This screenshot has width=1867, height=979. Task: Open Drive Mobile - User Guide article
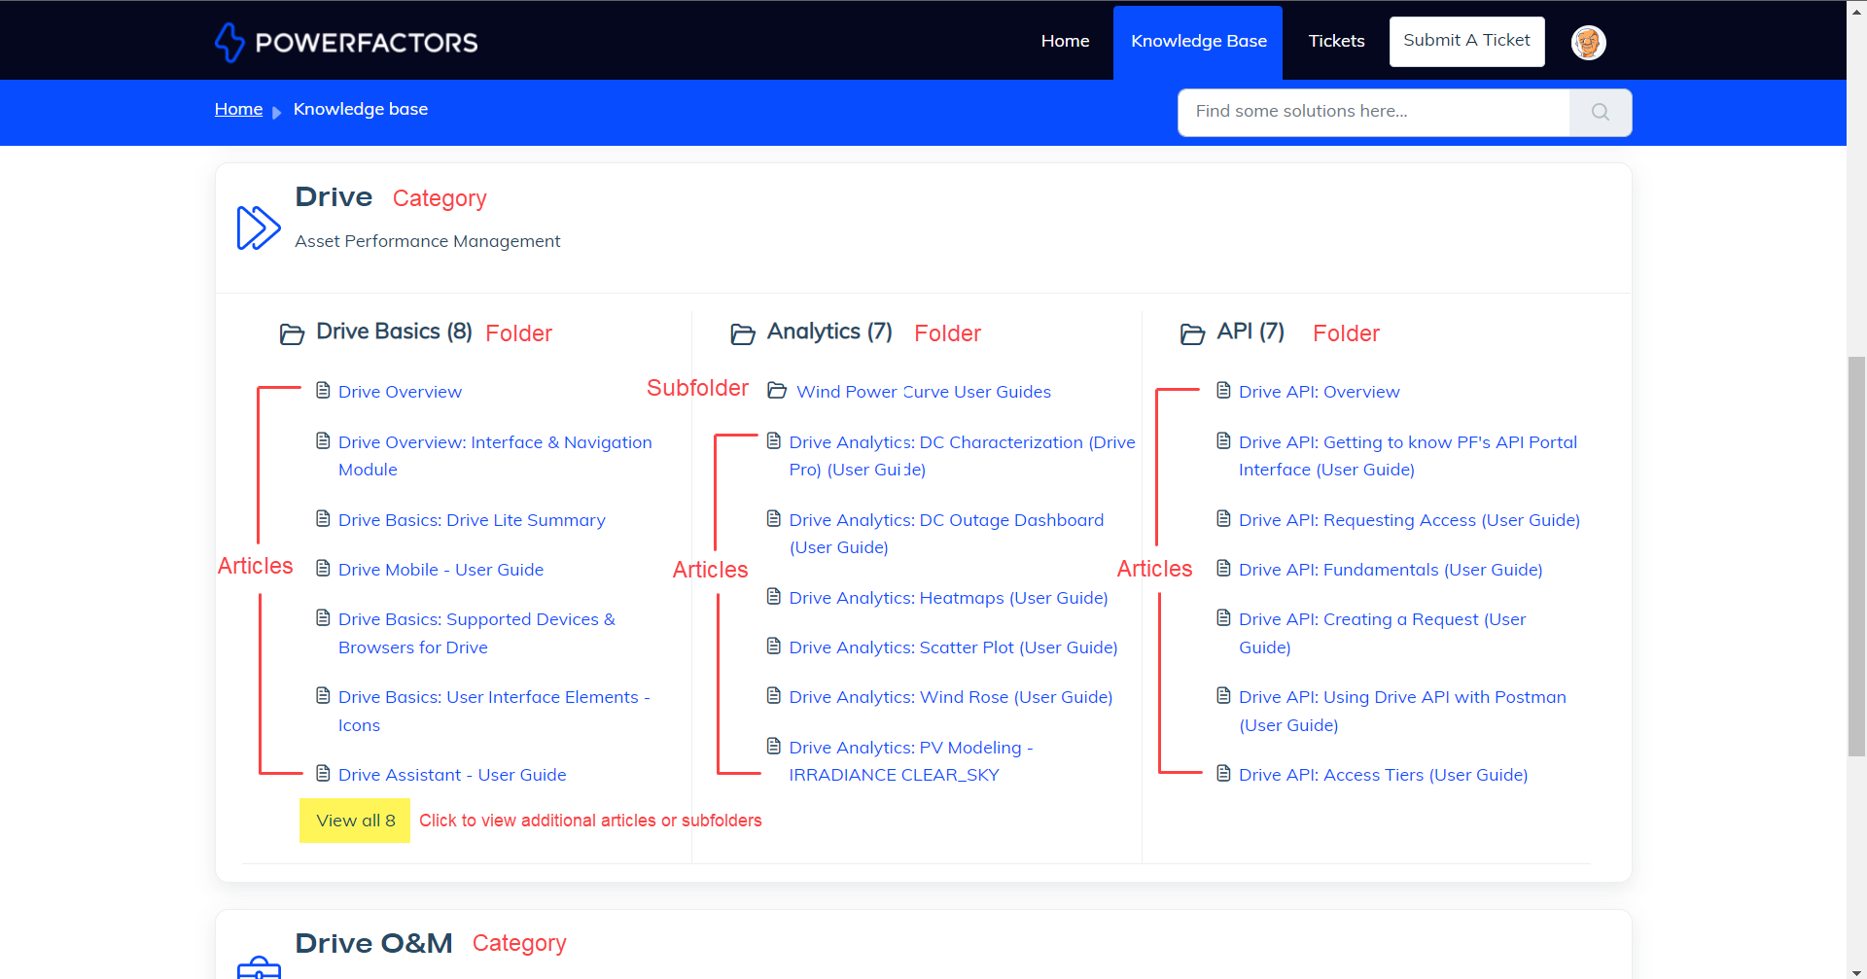click(440, 570)
